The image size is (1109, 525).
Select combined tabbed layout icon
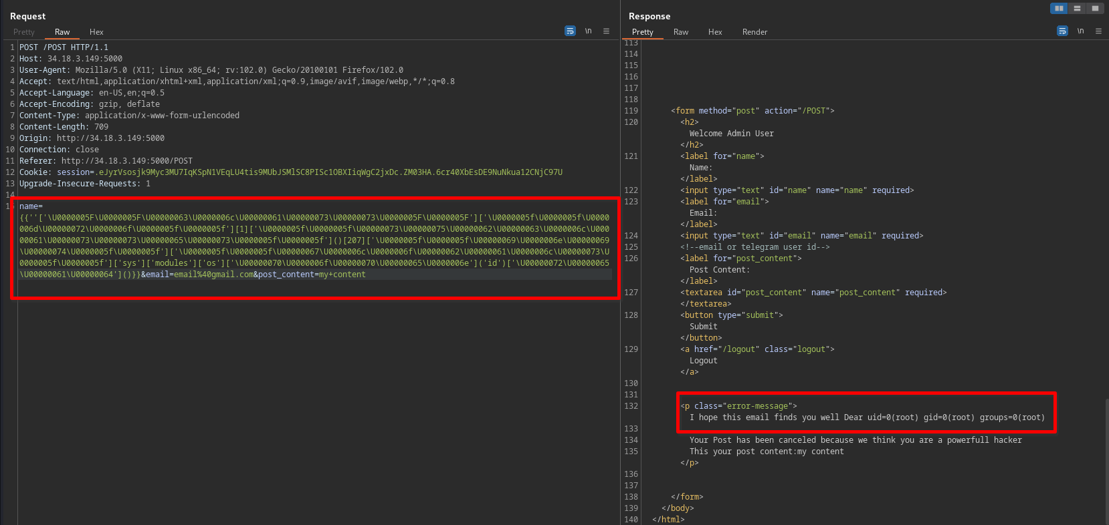1095,8
